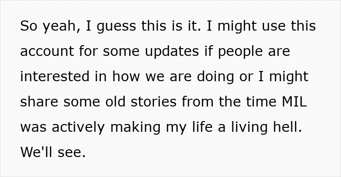Select the word "interested"

[55, 76]
